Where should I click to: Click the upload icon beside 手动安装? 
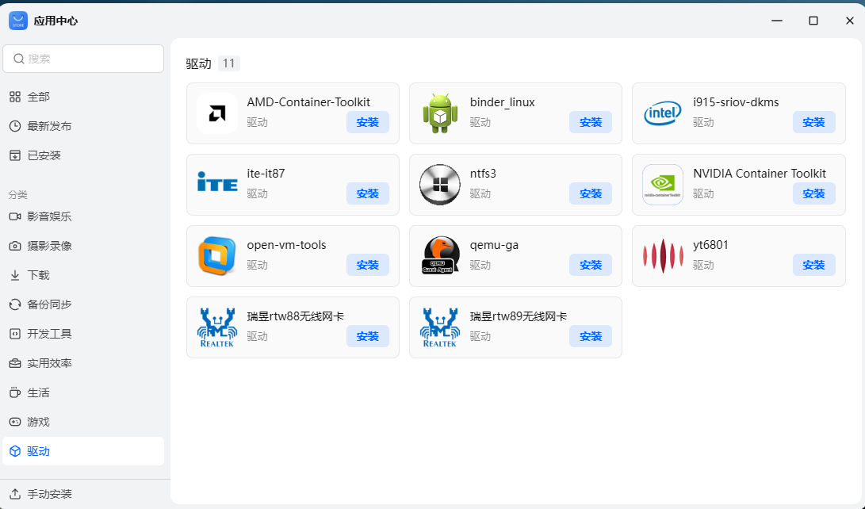15,494
